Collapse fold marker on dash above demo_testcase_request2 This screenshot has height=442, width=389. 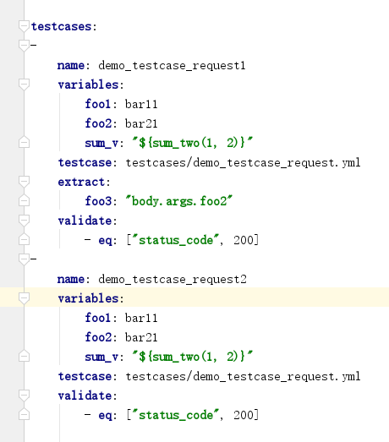click(x=24, y=259)
